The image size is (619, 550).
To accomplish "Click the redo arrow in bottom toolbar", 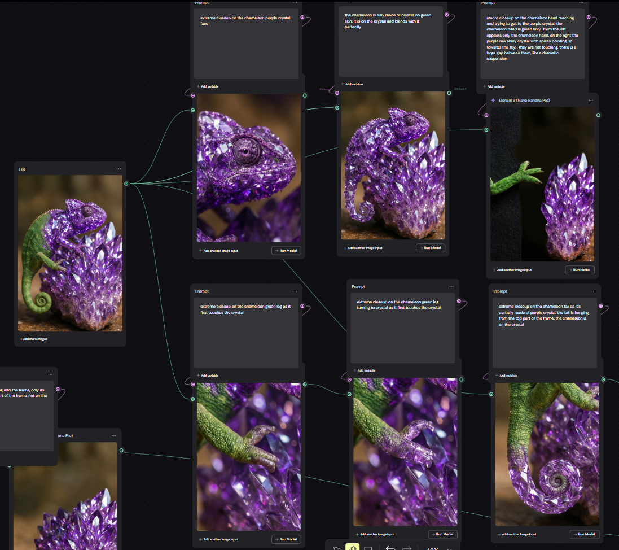I will (407, 548).
